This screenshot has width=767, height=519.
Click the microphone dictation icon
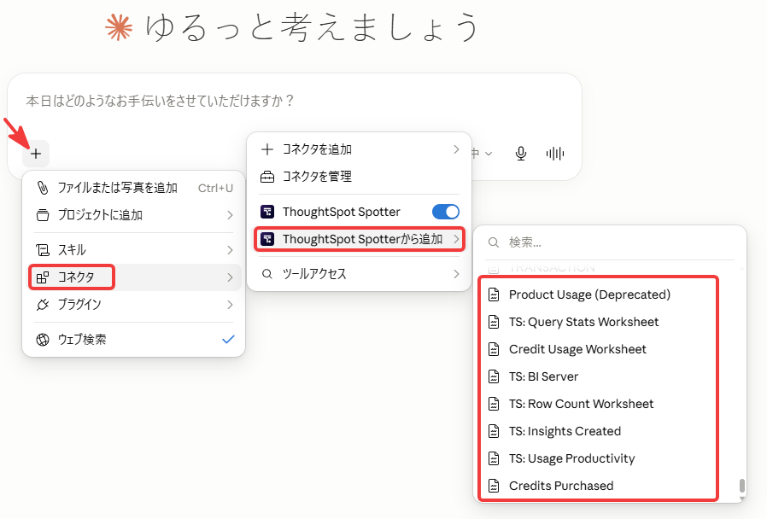(521, 154)
